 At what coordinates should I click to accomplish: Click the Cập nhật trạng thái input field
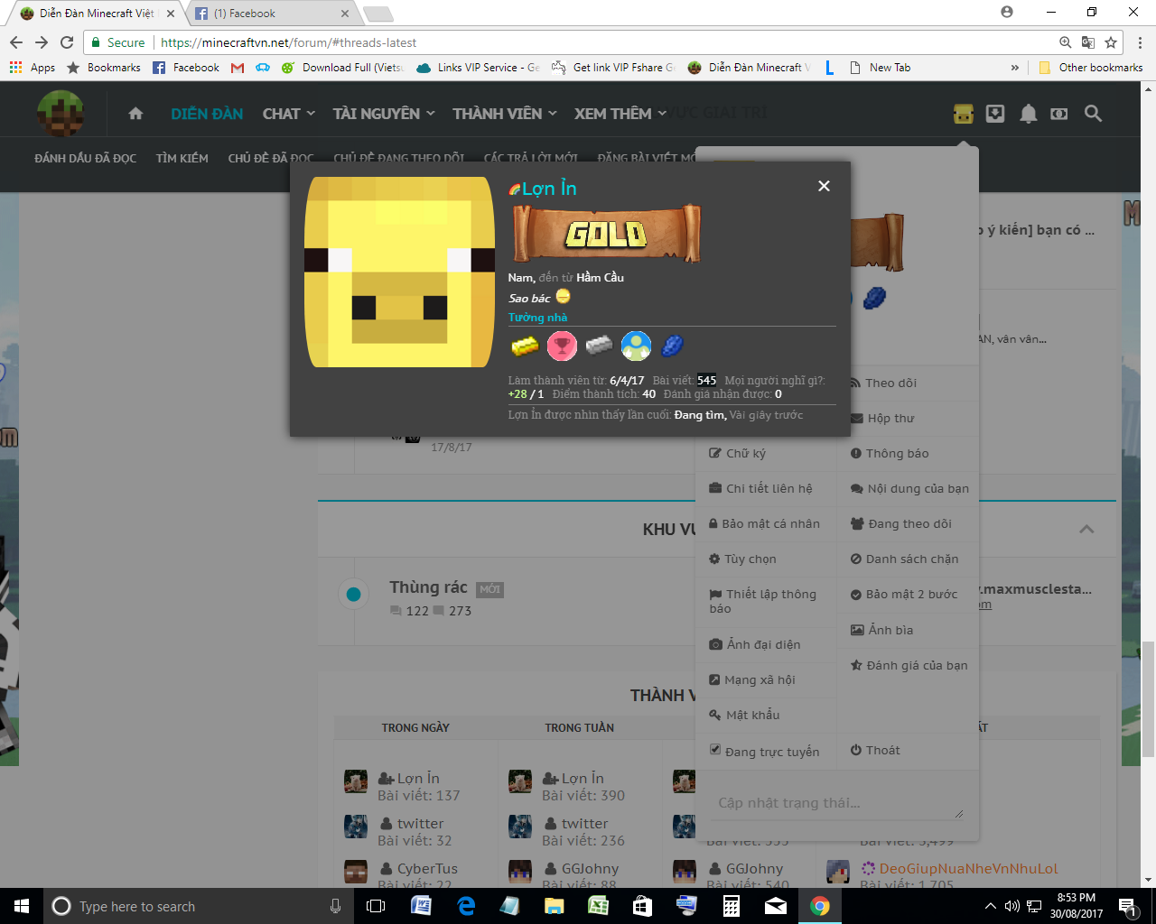(x=835, y=802)
